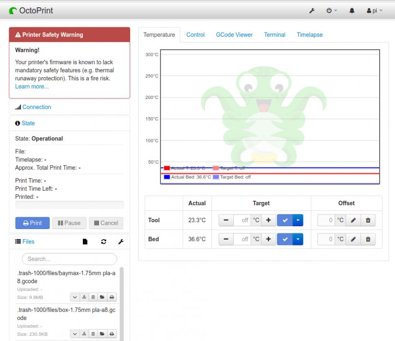The height and width of the screenshot is (341, 395).
Task: Focus the Tool target temperature field
Action: tap(242, 220)
